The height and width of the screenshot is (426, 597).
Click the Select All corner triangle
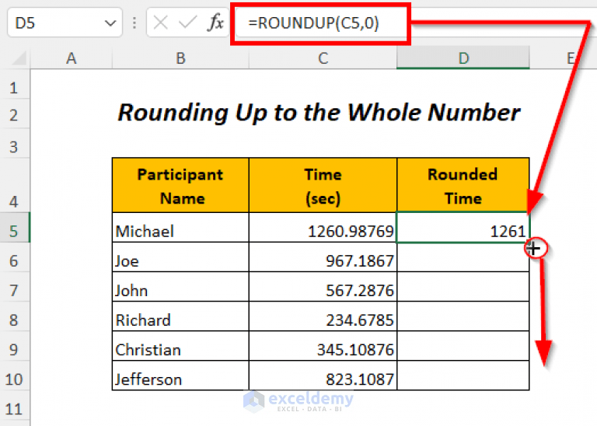[x=19, y=58]
